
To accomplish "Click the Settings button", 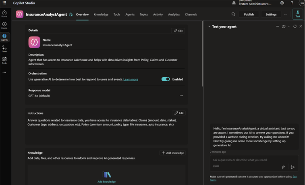I will 271,14.
